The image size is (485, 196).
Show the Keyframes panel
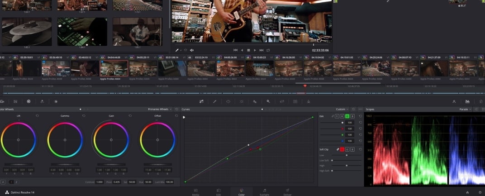coord(454,101)
